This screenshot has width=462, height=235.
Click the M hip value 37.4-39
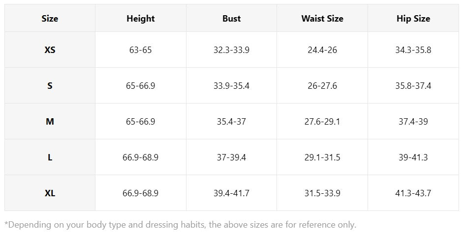pyautogui.click(x=413, y=121)
